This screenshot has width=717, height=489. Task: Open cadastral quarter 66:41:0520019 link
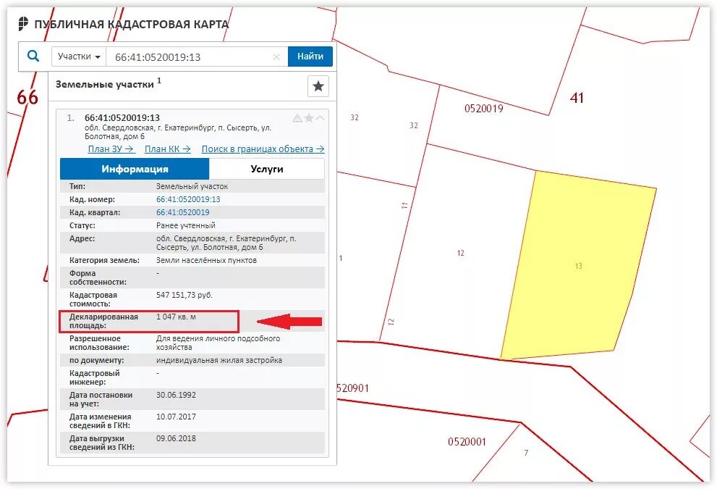[x=183, y=212]
